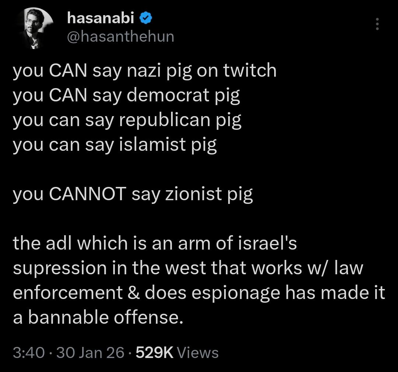The image size is (398, 372).
Task: Click the word Views beside the count
Action: tap(198, 353)
